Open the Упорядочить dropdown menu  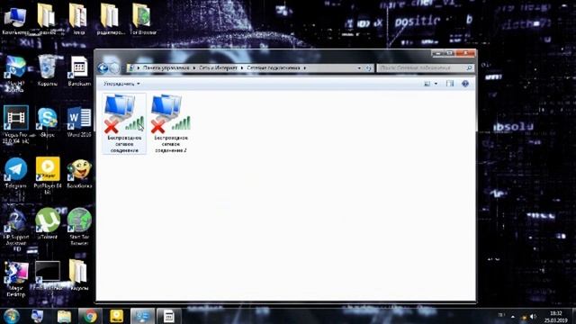pos(121,84)
